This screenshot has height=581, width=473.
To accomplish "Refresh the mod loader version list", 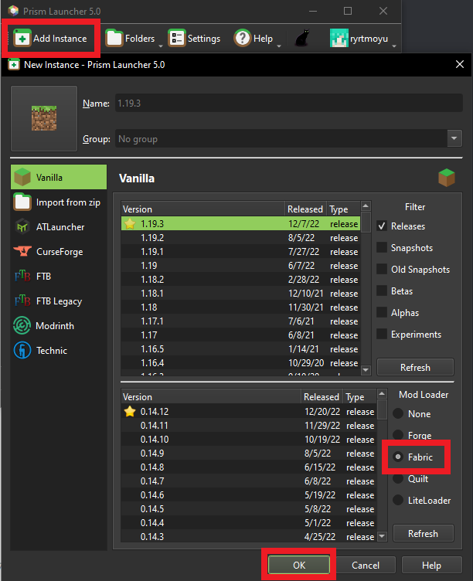I will 423,533.
